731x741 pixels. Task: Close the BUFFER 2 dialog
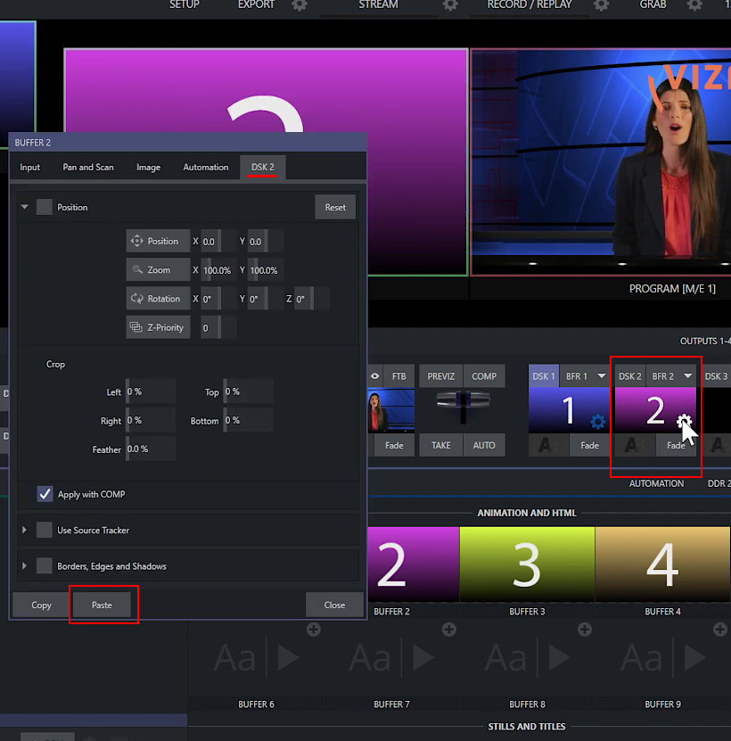[334, 605]
